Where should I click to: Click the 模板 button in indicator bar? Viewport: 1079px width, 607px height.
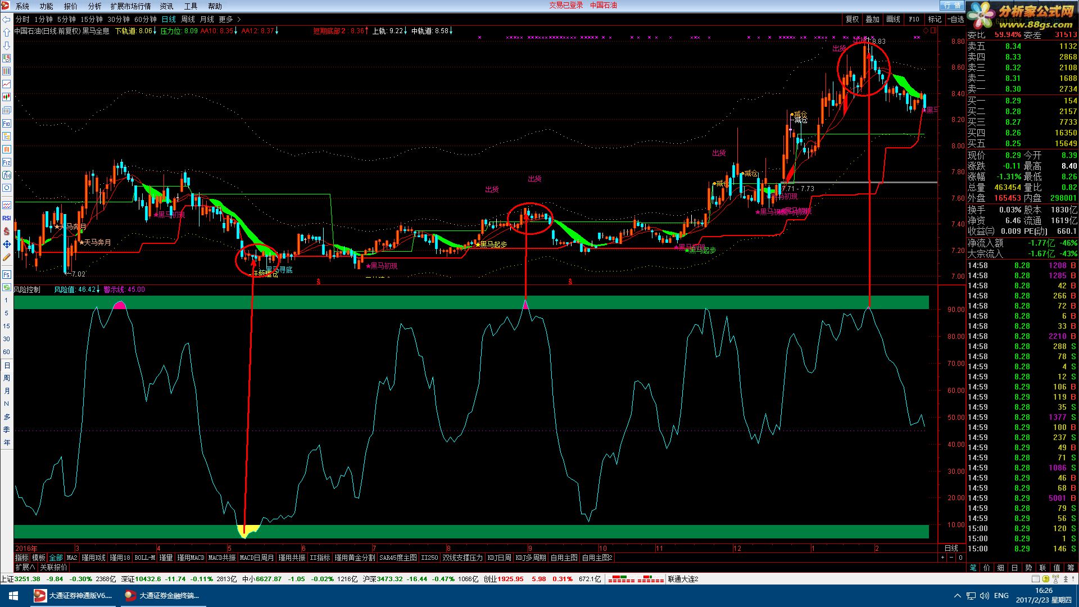click(39, 558)
